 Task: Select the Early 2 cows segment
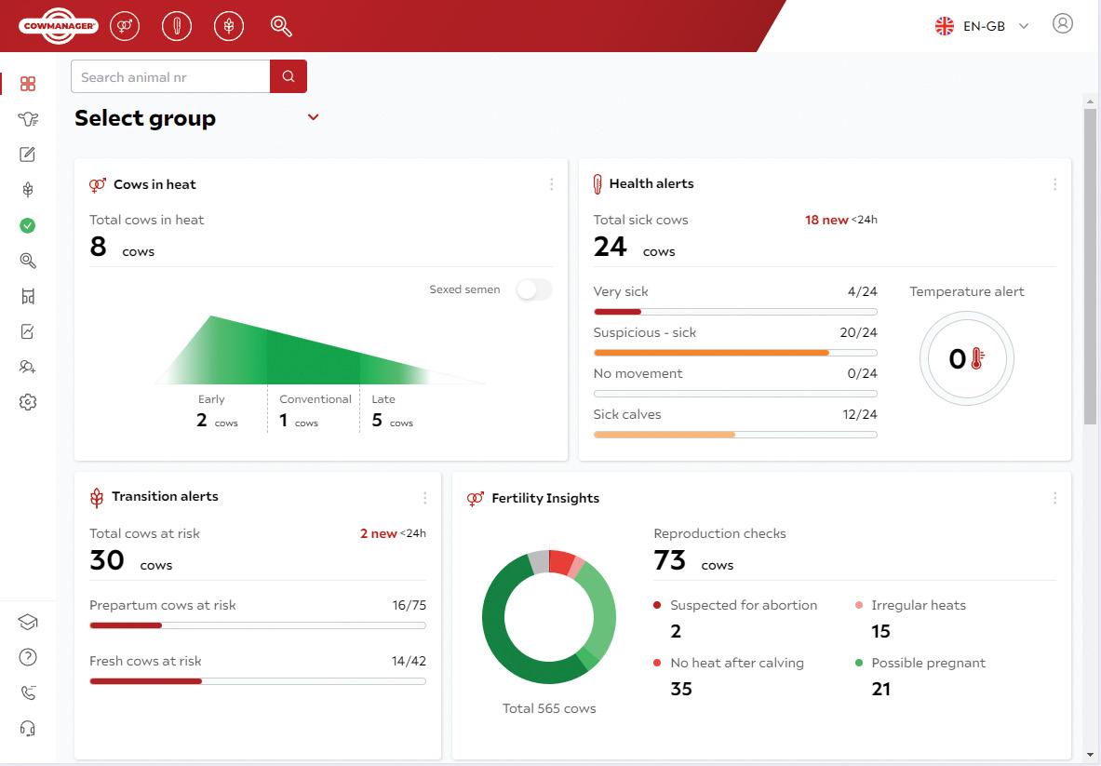[216, 410]
